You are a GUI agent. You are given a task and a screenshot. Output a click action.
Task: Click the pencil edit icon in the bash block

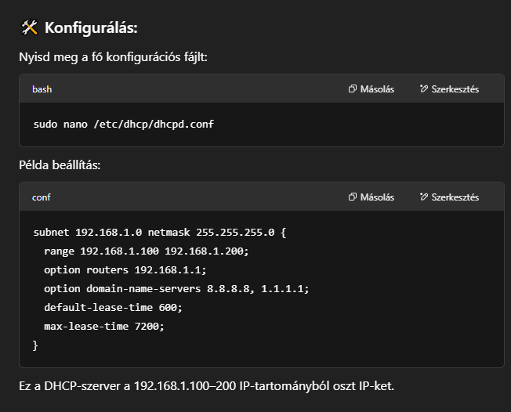(x=424, y=89)
